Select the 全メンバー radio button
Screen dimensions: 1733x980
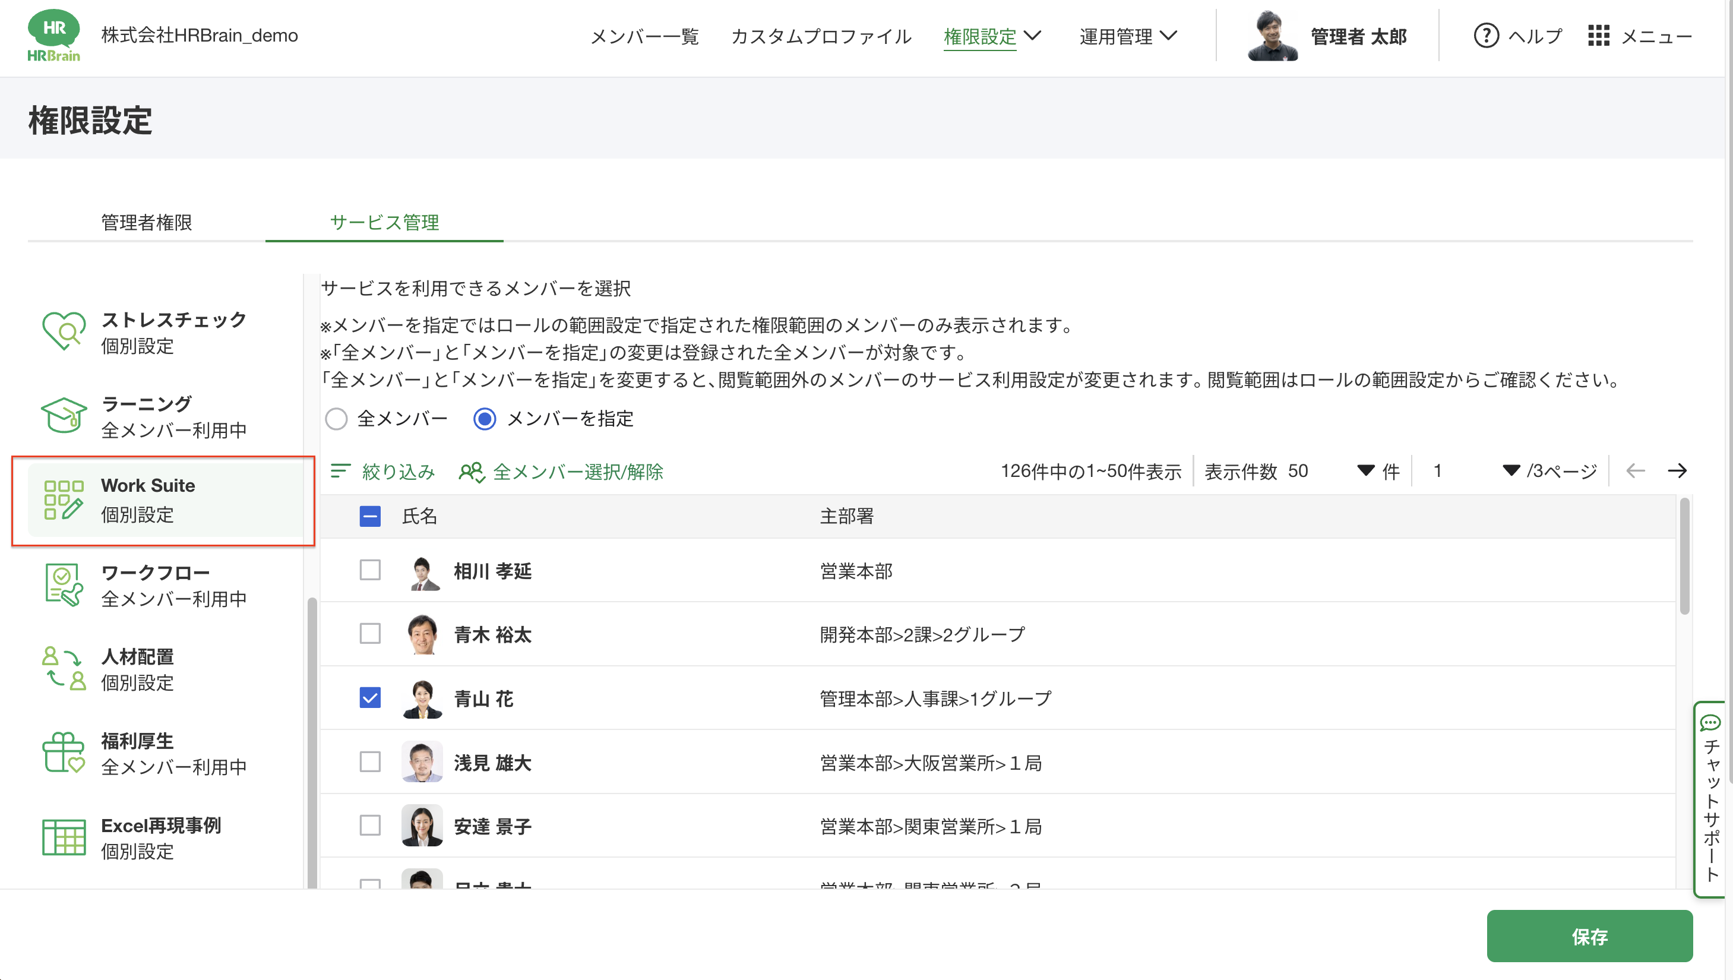pyautogui.click(x=337, y=419)
